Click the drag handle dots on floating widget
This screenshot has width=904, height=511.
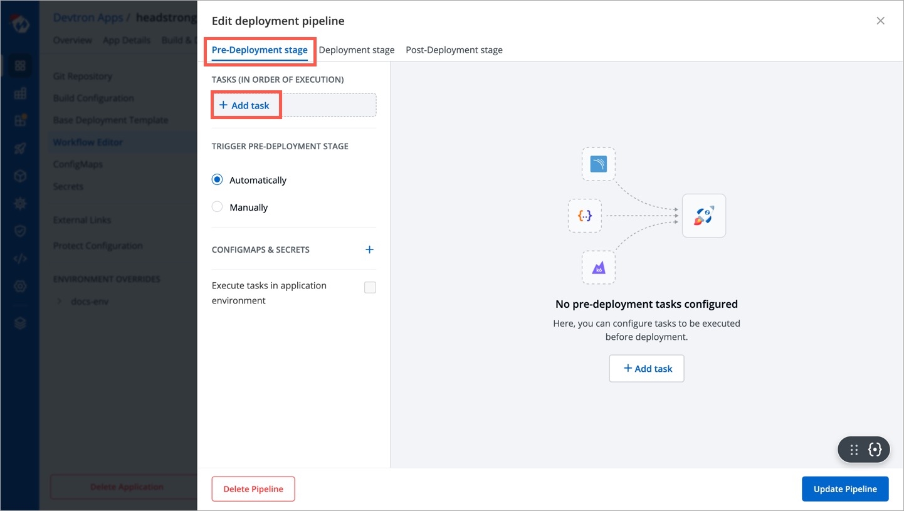click(x=853, y=450)
